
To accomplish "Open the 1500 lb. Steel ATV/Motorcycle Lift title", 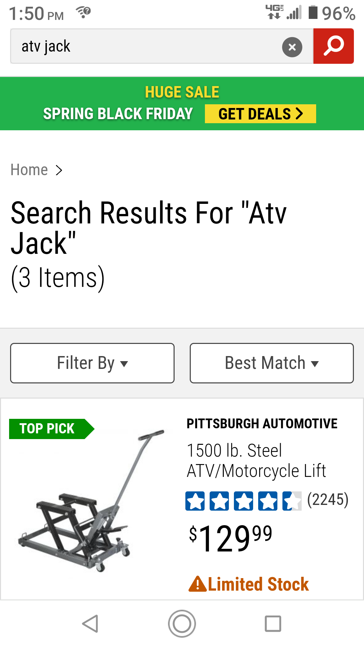I will [x=256, y=460].
